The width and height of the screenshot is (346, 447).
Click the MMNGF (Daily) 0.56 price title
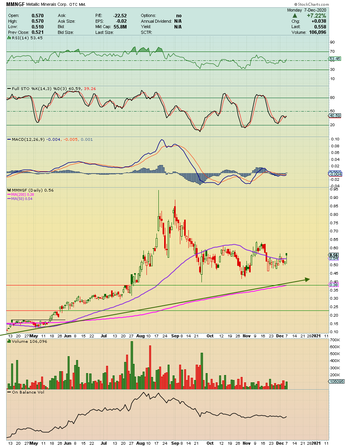(33, 190)
